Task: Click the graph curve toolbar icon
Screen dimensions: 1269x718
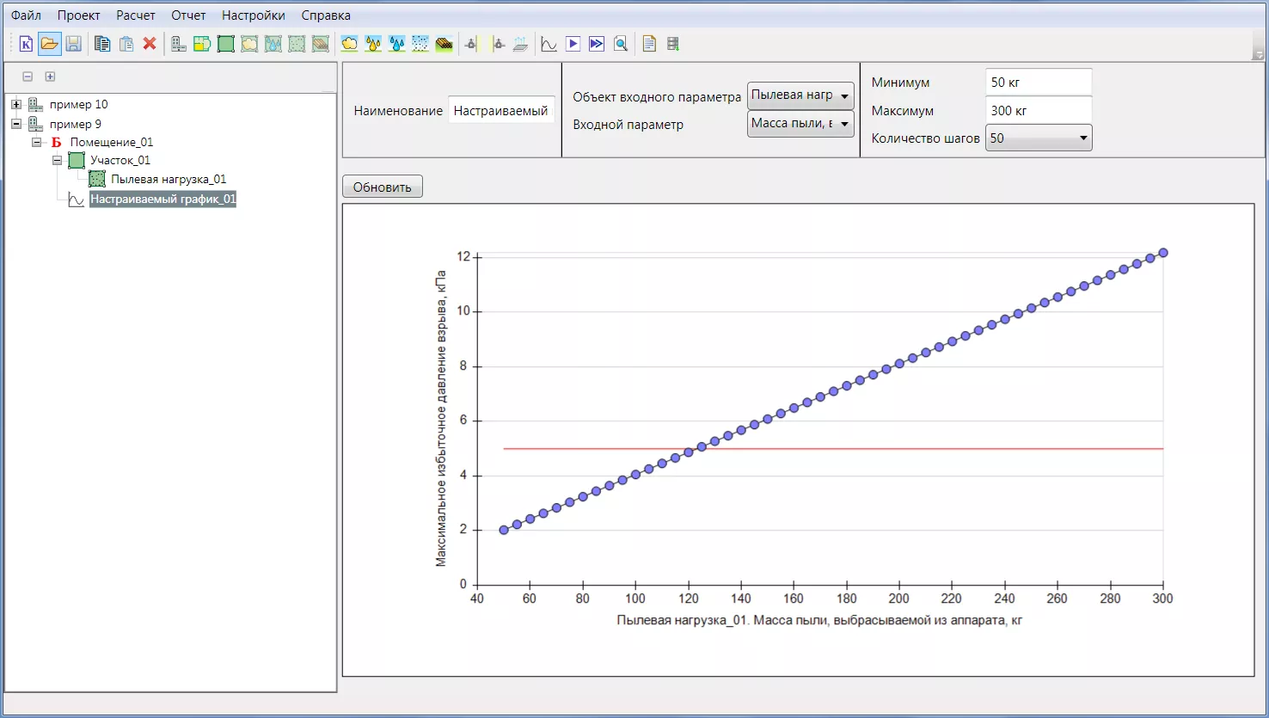Action: [x=549, y=44]
